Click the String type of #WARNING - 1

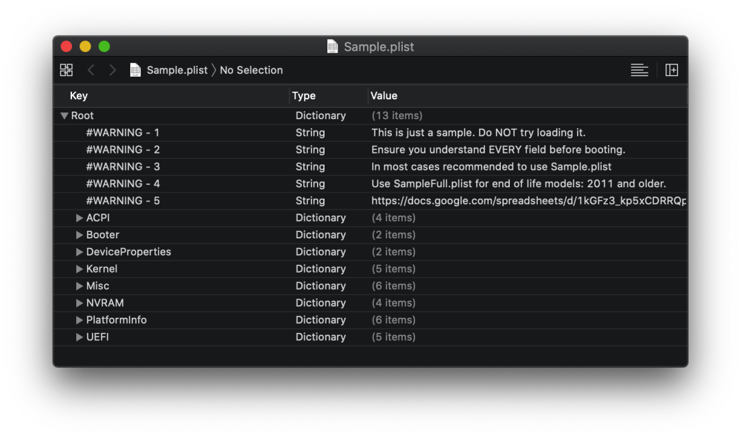[310, 133]
